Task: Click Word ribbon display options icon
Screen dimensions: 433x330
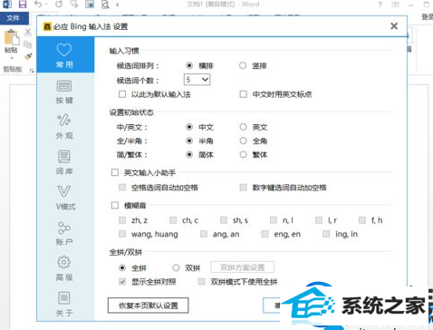Action: coord(396,5)
